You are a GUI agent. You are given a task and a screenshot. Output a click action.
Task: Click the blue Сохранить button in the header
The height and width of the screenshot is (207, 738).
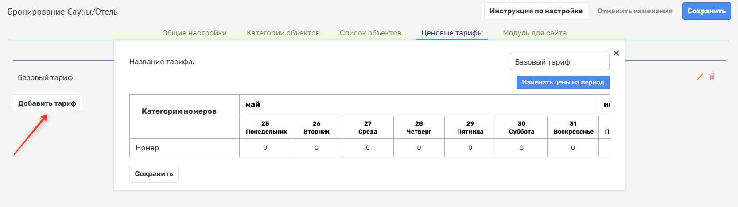[707, 11]
